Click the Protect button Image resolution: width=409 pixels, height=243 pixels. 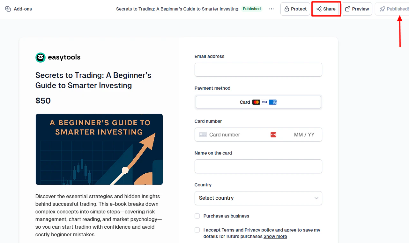(x=295, y=9)
